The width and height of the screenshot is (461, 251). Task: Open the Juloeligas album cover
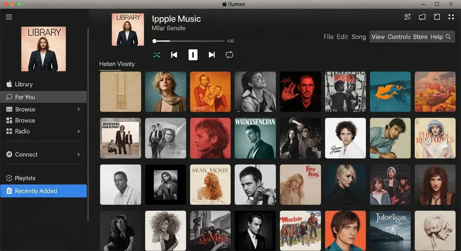[x=390, y=231]
